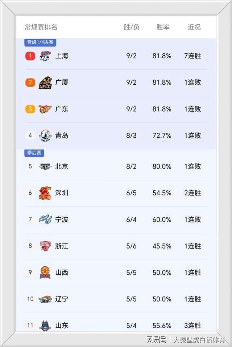Click the 近况 column header
The image size is (232, 347).
coord(194,27)
